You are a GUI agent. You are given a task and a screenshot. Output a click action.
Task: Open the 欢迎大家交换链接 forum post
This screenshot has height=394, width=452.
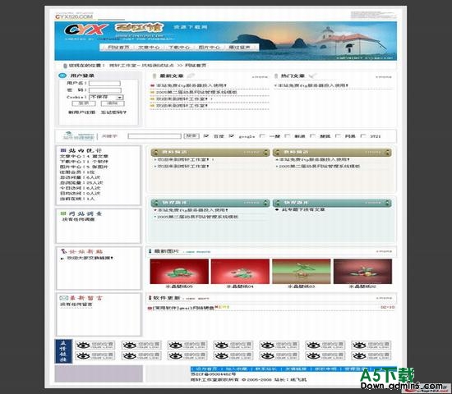coord(90,258)
